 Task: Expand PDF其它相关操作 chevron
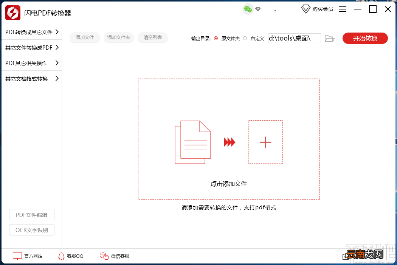click(x=57, y=63)
